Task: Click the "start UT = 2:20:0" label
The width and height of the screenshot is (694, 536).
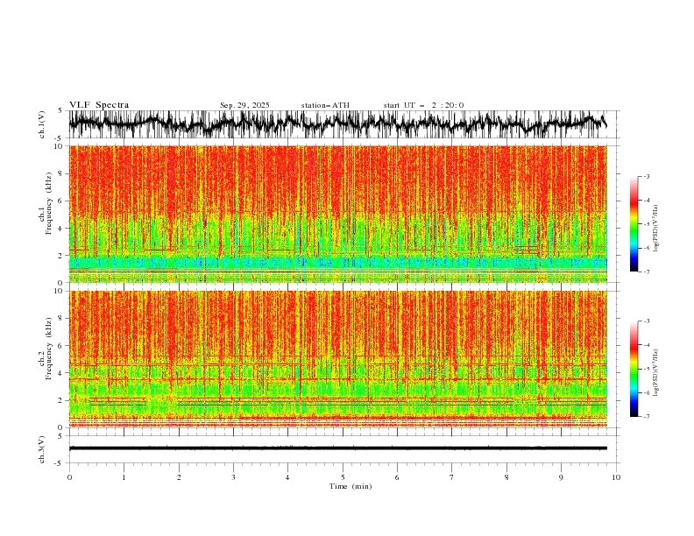Action: (x=423, y=105)
